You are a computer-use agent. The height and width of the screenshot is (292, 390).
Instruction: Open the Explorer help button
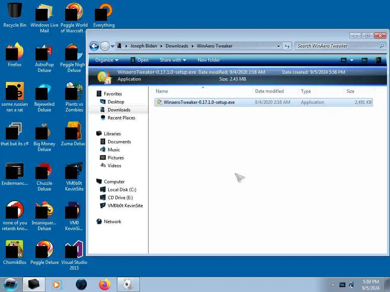click(378, 60)
